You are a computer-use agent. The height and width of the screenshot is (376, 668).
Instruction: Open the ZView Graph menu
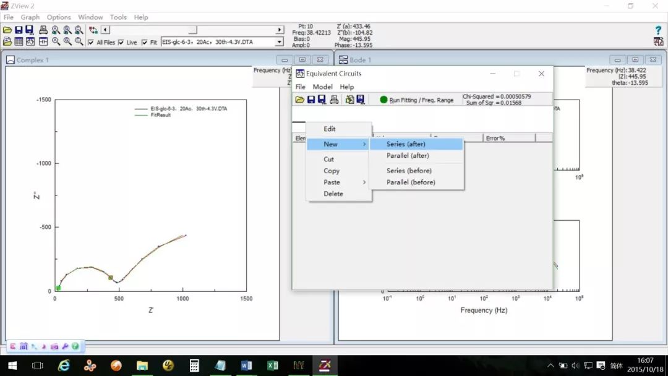point(30,17)
